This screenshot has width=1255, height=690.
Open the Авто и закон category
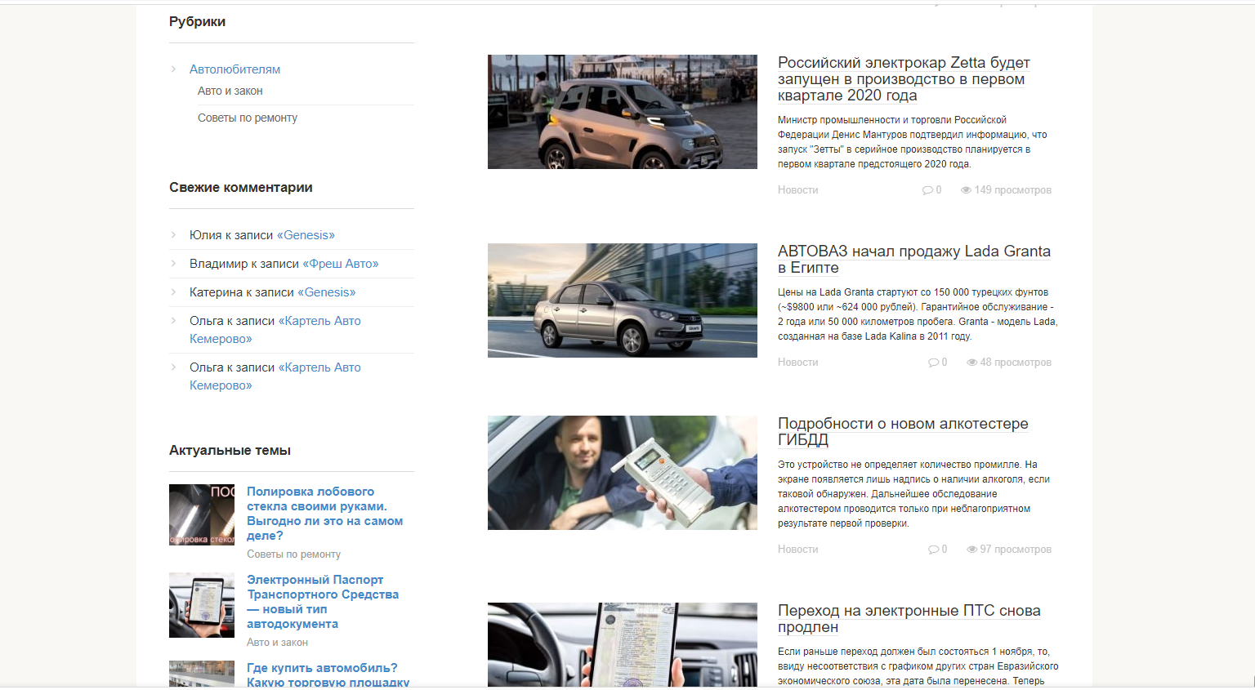230,91
